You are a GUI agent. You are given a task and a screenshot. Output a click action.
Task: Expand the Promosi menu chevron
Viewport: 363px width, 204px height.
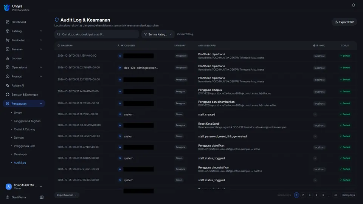coord(41,76)
